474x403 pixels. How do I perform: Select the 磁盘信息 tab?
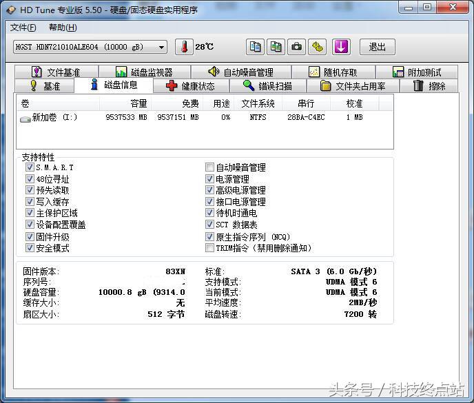point(114,85)
